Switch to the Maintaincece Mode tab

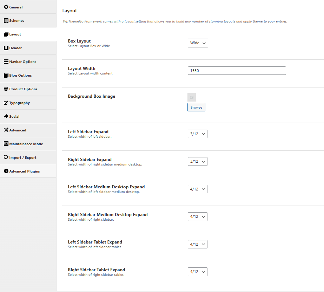(x=28, y=144)
